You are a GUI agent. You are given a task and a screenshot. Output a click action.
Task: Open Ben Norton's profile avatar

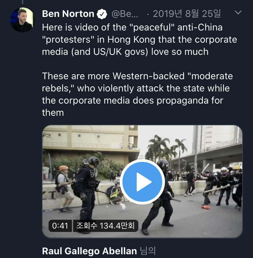22,20
